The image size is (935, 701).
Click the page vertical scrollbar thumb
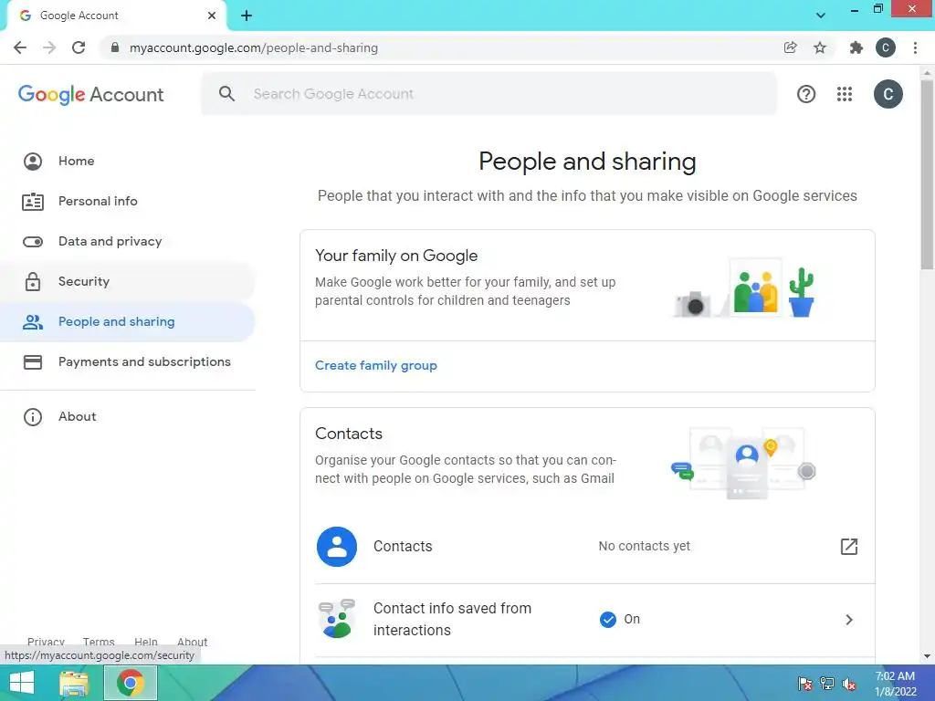click(x=927, y=174)
